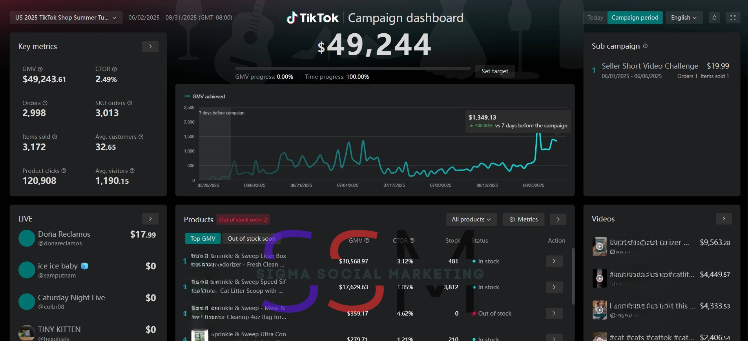Open the Metrics settings button
The height and width of the screenshot is (341, 748).
click(523, 219)
